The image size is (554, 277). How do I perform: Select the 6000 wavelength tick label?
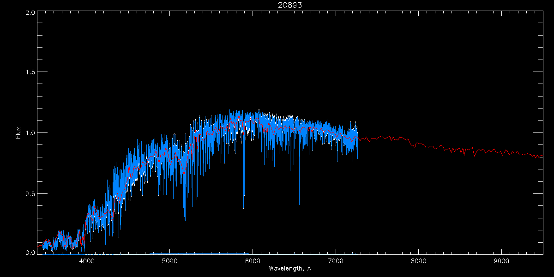coord(253,261)
